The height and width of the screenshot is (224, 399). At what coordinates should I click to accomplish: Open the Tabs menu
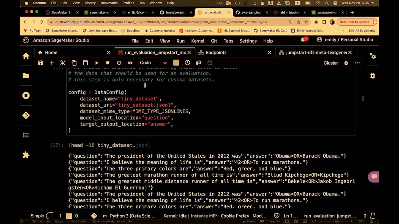[x=228, y=41]
